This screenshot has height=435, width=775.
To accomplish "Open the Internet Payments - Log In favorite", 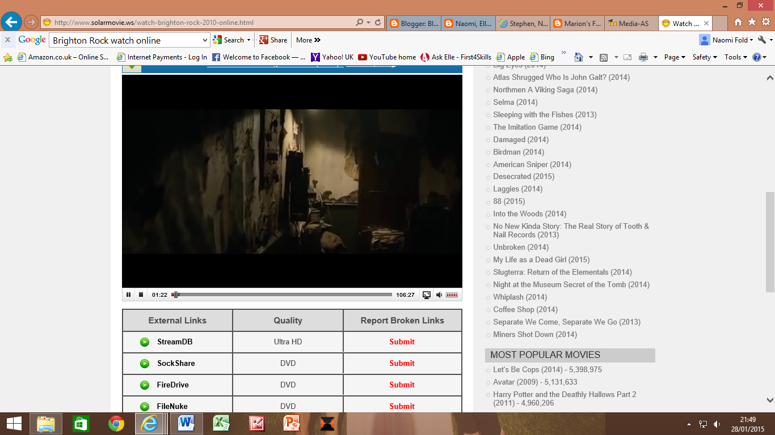I will pos(162,57).
